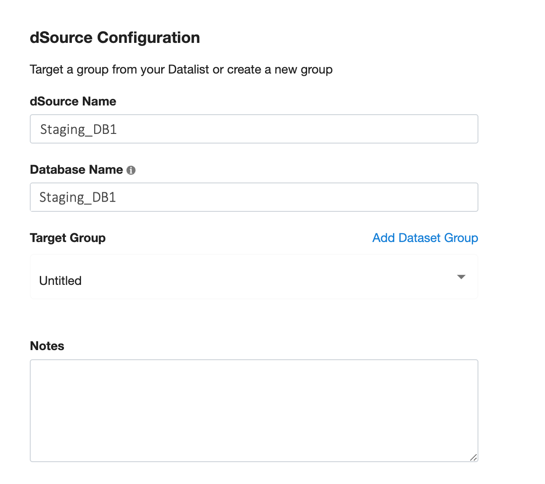Open the Target Group combo box

(x=254, y=277)
